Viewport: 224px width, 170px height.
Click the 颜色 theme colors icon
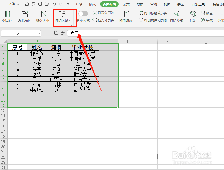(x=202, y=13)
